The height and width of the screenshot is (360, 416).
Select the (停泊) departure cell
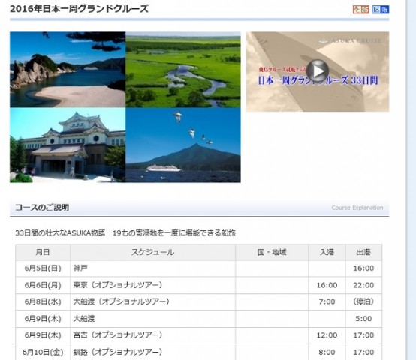pos(363,301)
